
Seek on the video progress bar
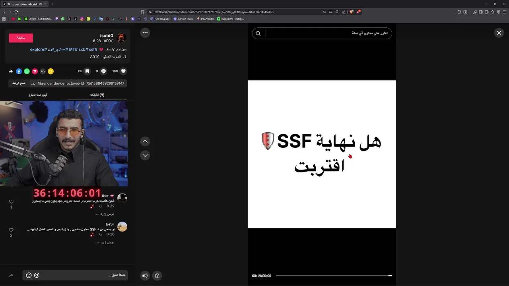[x=334, y=276]
